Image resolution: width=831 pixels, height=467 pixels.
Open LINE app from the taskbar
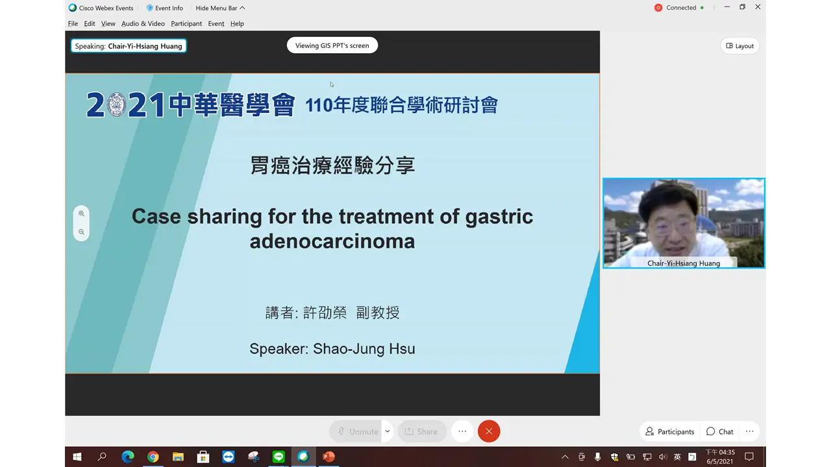[279, 457]
